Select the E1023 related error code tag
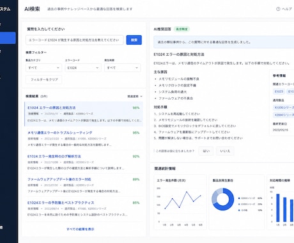Image resolution: width=294 pixels, height=243 pixels. click(279, 91)
